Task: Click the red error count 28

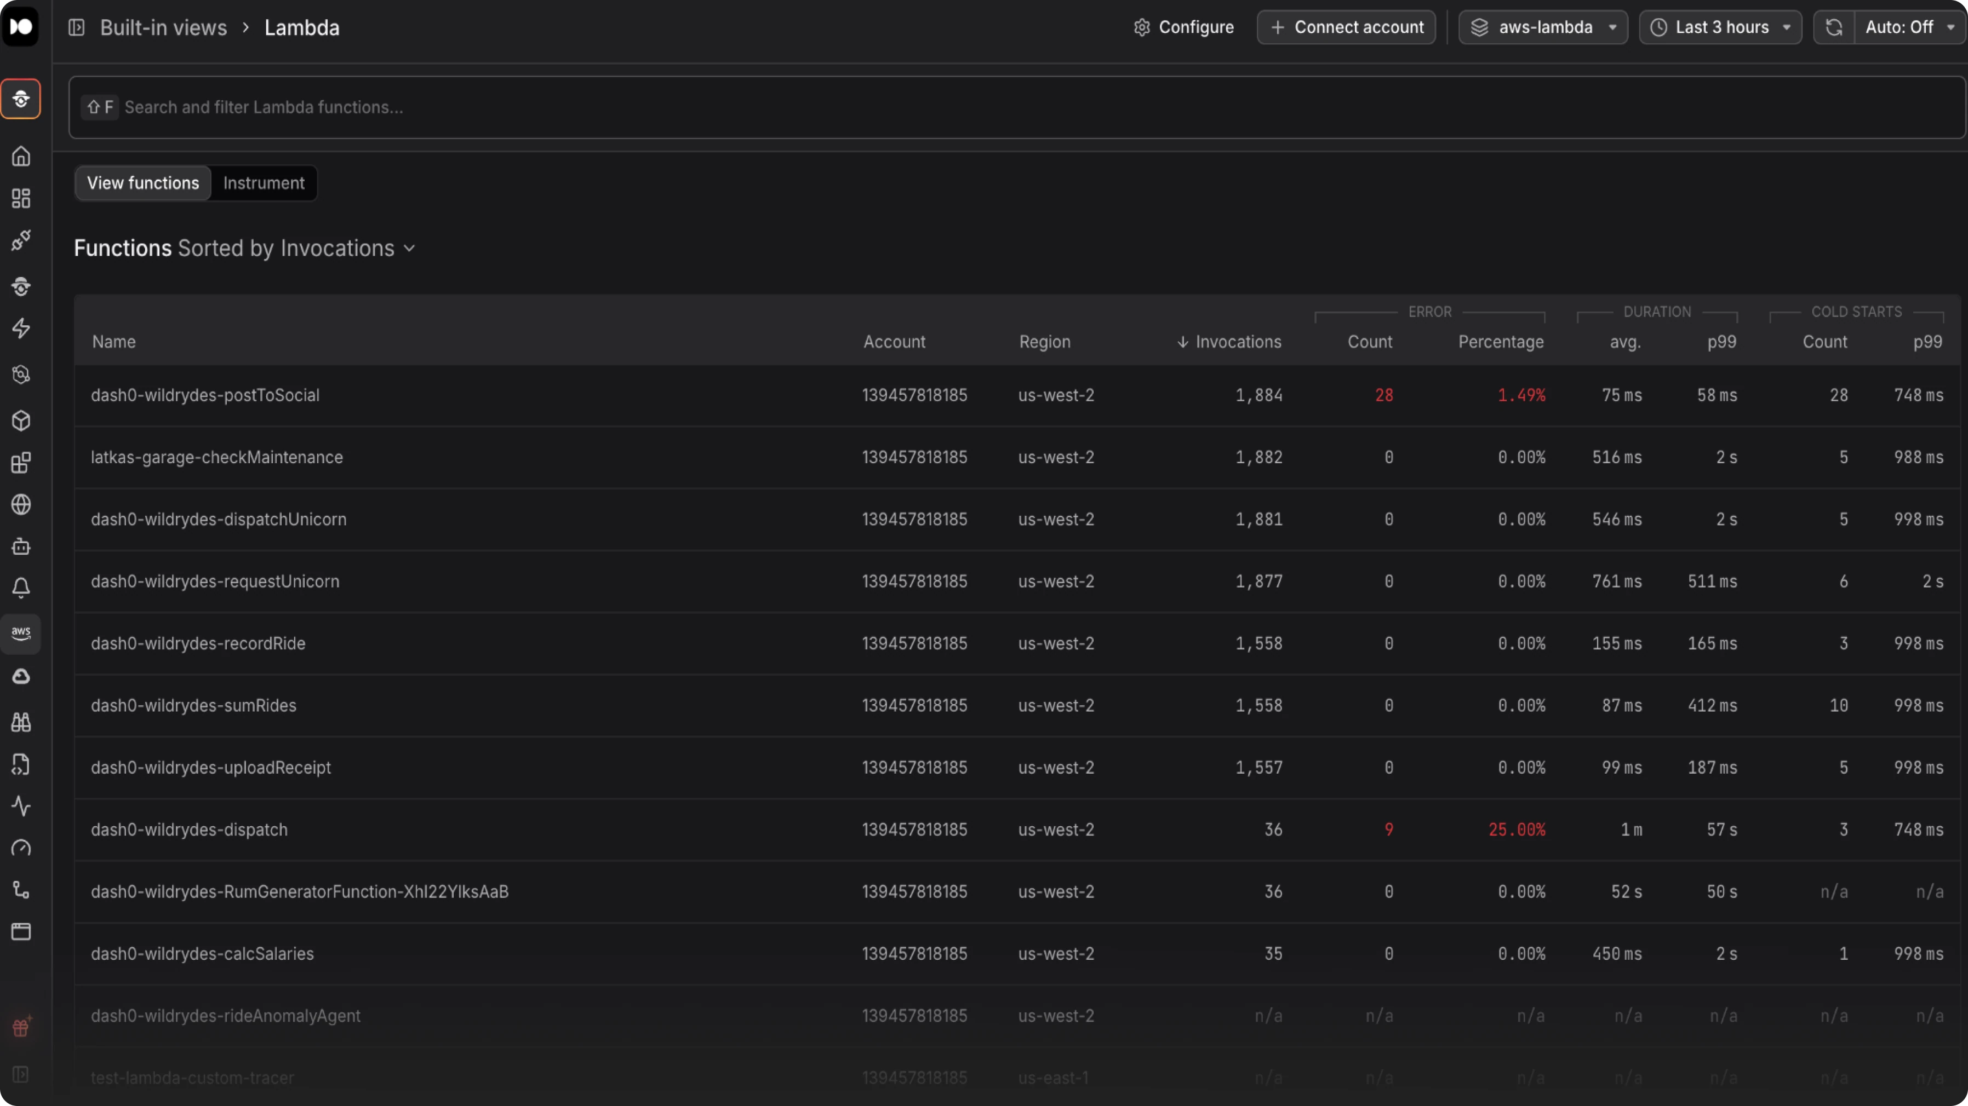Action: coord(1383,395)
